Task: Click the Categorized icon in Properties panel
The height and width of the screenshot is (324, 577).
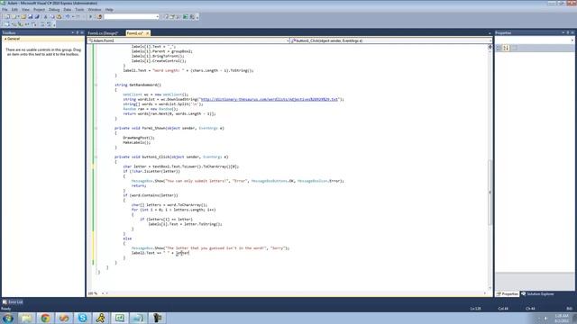Action: pyautogui.click(x=499, y=48)
